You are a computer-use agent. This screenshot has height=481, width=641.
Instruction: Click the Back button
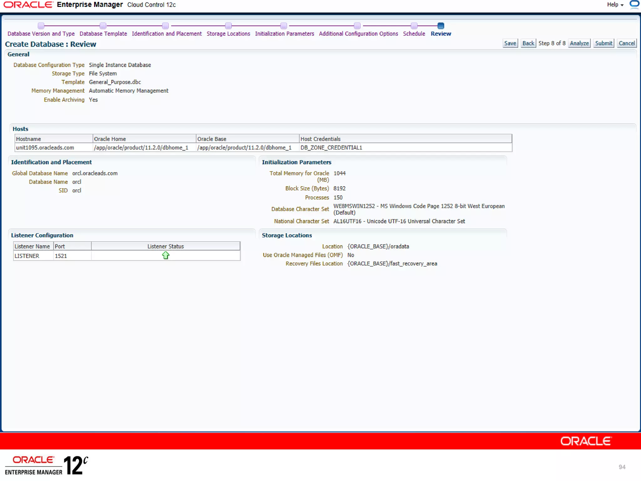[528, 43]
